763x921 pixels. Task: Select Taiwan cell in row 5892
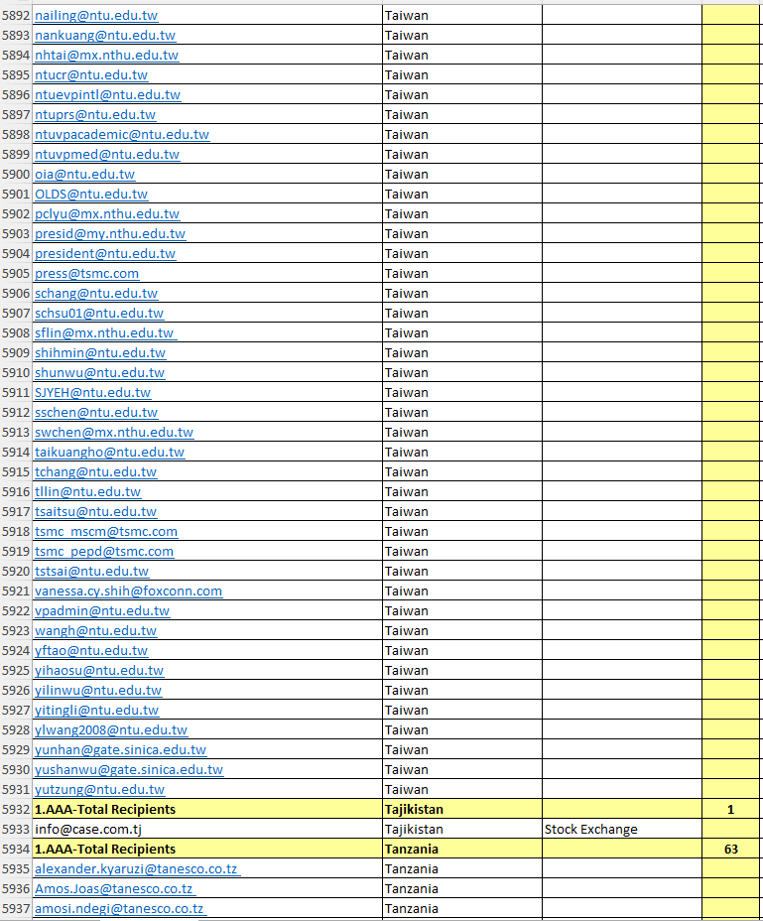click(462, 15)
